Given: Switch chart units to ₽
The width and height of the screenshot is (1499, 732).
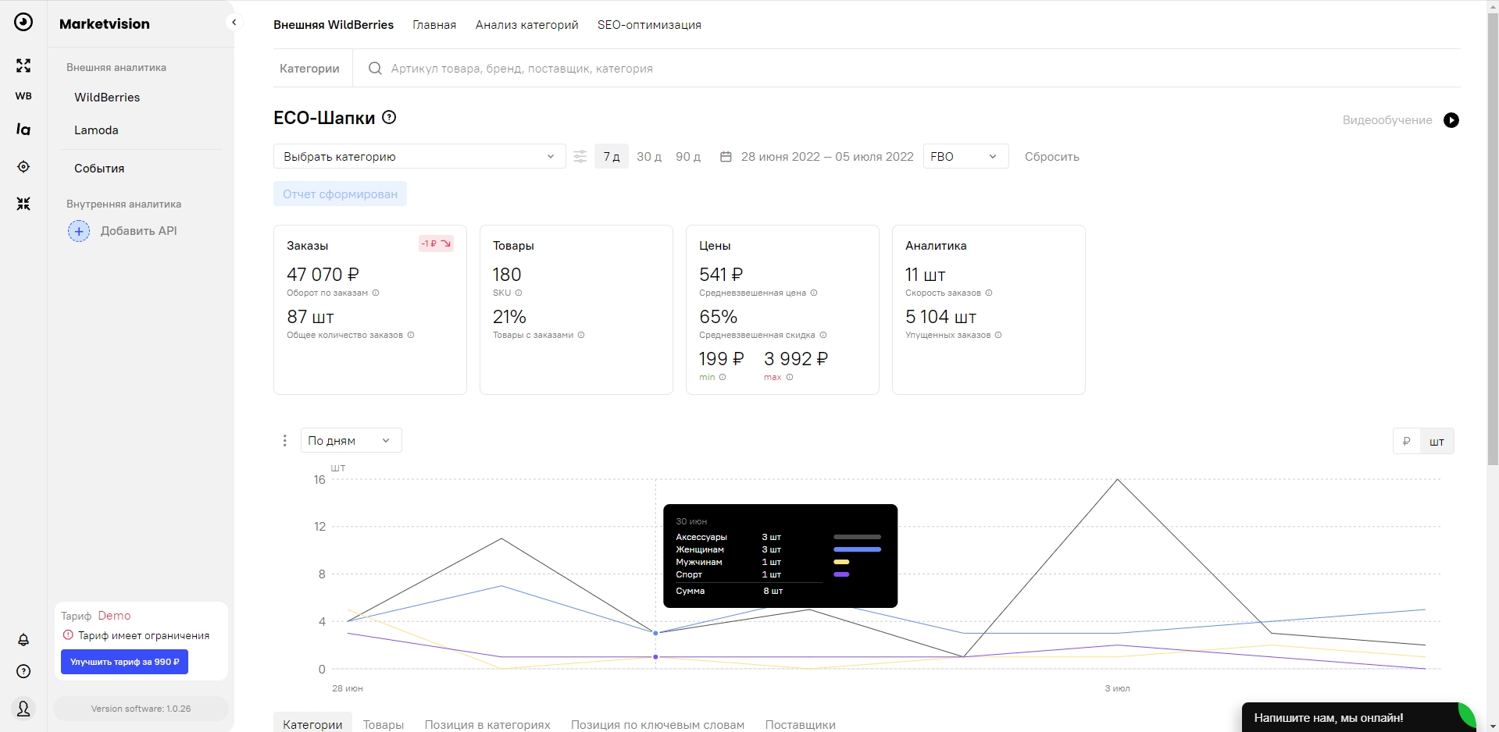Looking at the screenshot, I should 1407,442.
